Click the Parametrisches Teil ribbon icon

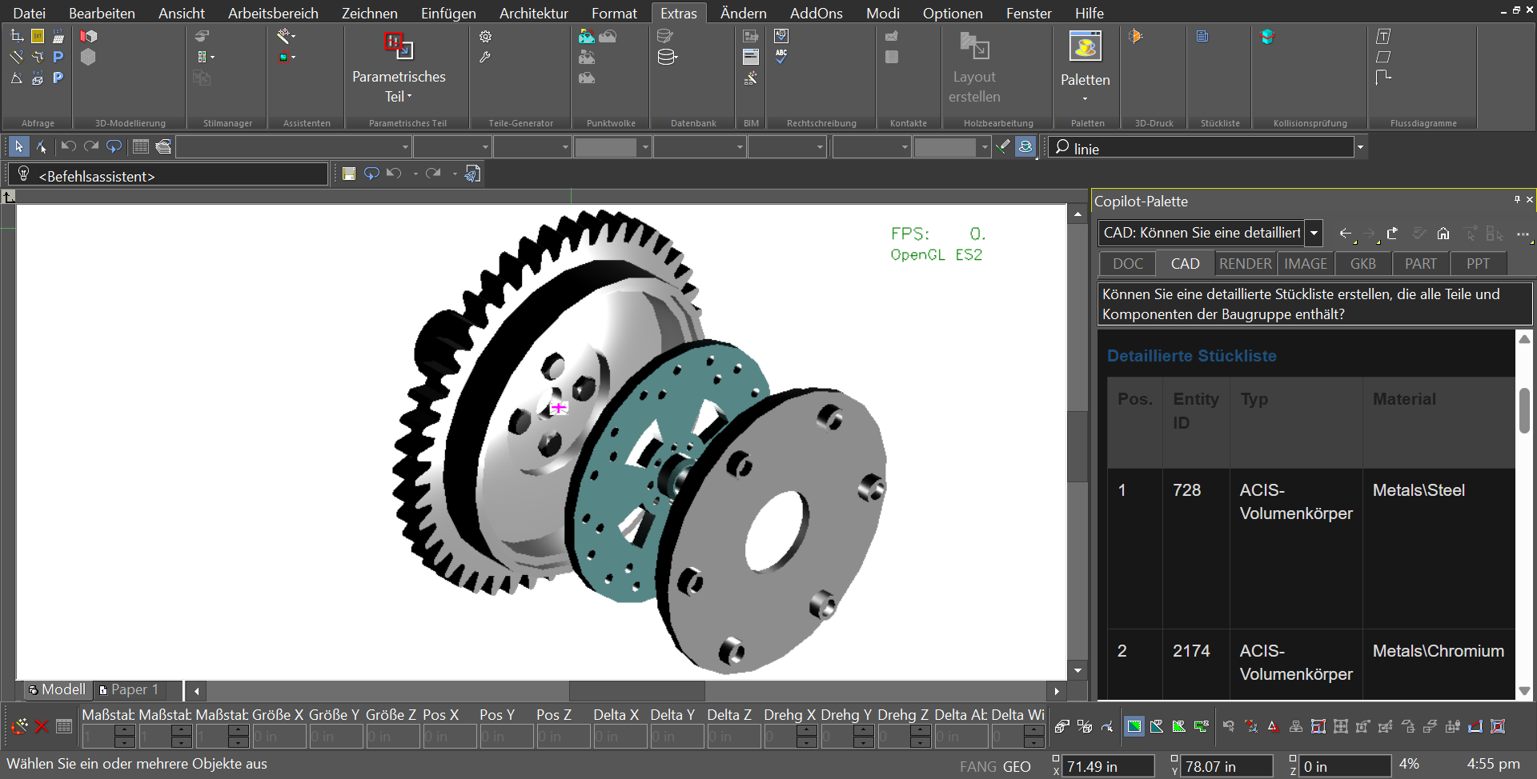(398, 46)
